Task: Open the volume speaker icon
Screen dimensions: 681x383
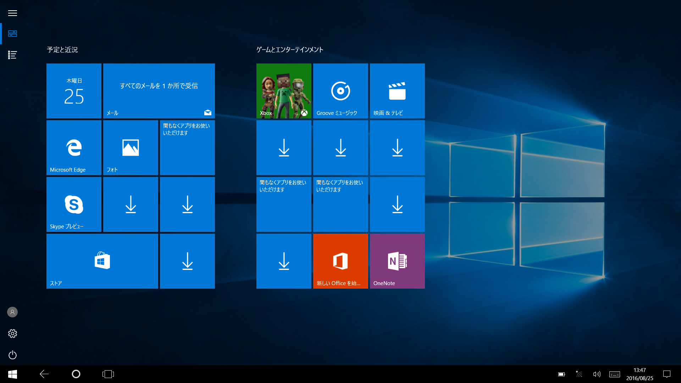Action: pos(597,374)
